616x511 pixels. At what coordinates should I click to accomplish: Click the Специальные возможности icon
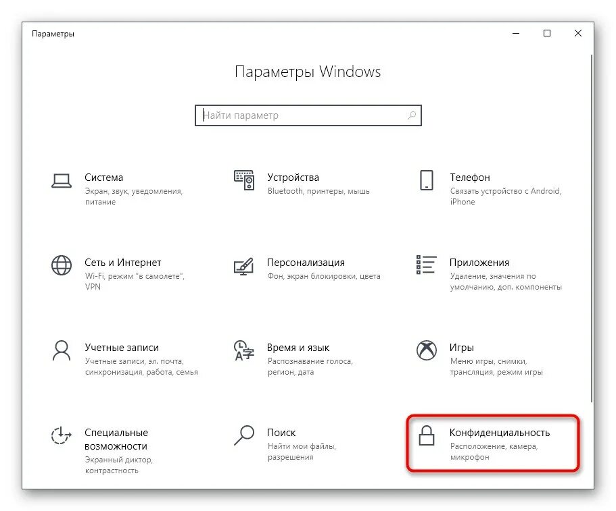62,435
